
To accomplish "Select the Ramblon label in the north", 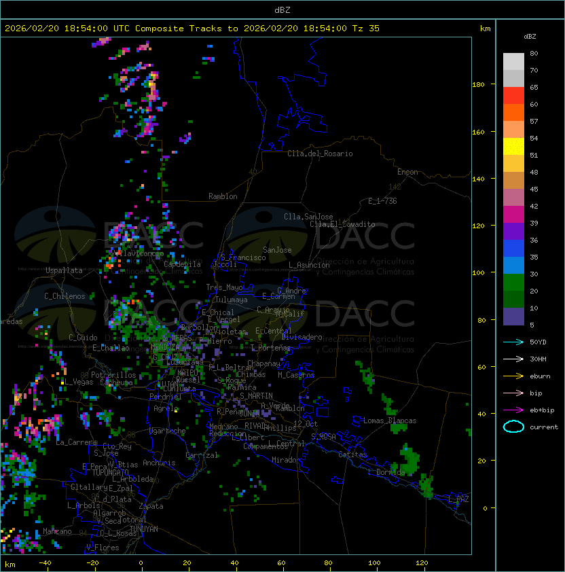I will [223, 196].
